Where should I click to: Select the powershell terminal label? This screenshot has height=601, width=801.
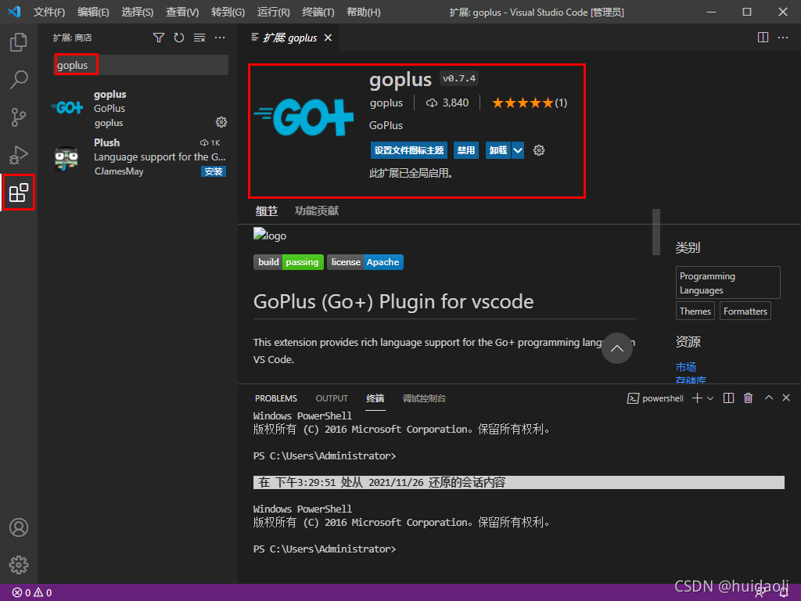[x=656, y=398]
